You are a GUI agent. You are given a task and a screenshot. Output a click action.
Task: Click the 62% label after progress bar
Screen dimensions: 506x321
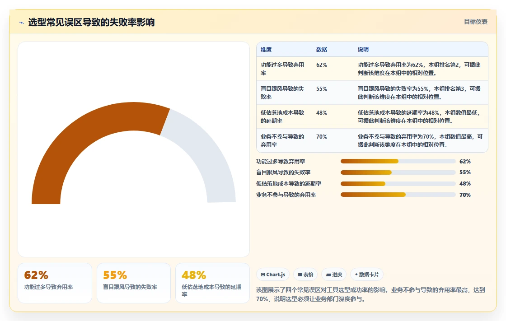[x=465, y=161]
